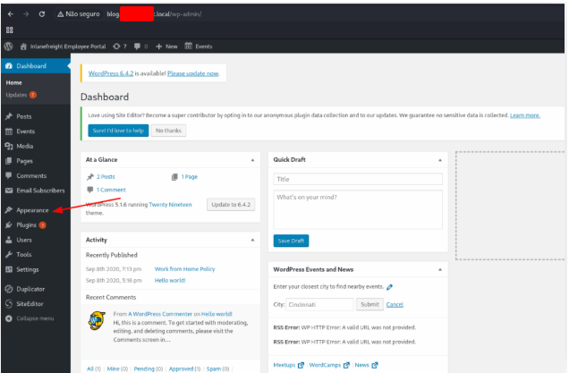Click the Update to 6.4.2 button
The height and width of the screenshot is (373, 569).
232,205
